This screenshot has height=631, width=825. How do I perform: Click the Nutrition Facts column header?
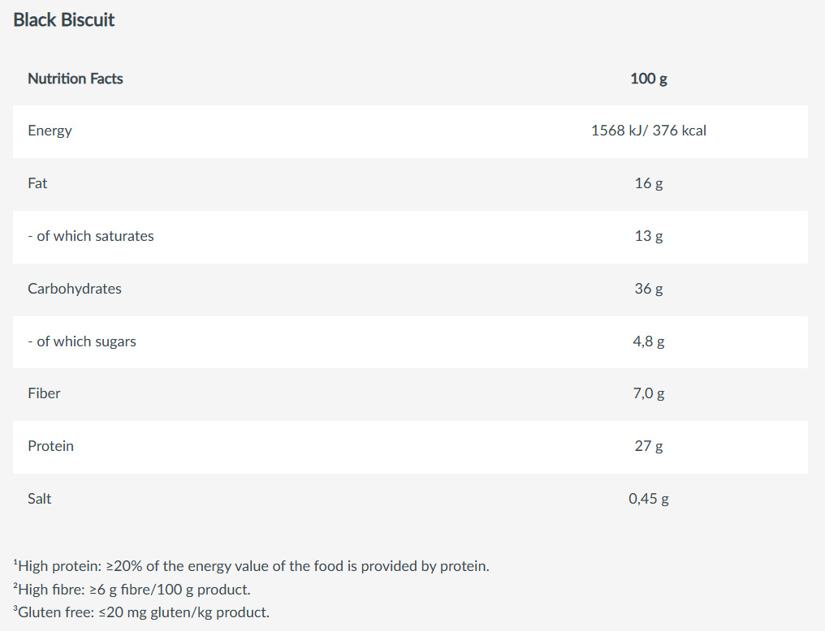(76, 79)
